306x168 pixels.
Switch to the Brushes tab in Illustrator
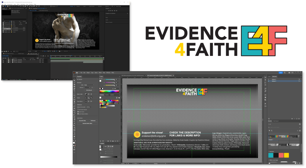point(107,95)
